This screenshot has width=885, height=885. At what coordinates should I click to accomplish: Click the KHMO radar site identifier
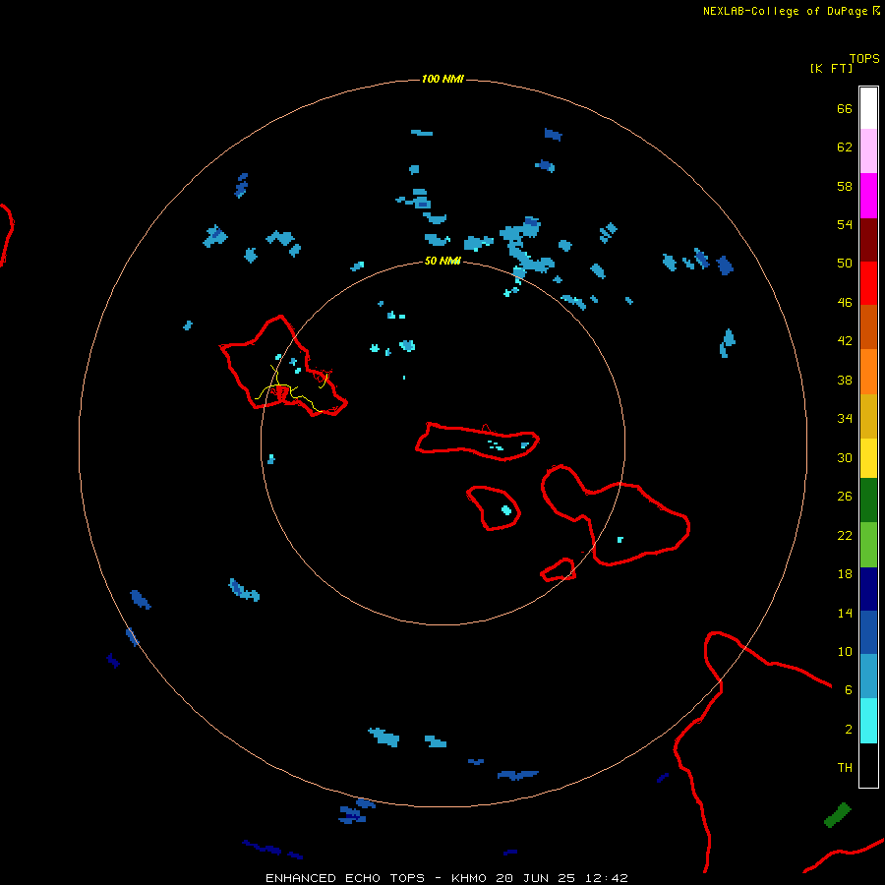(468, 878)
